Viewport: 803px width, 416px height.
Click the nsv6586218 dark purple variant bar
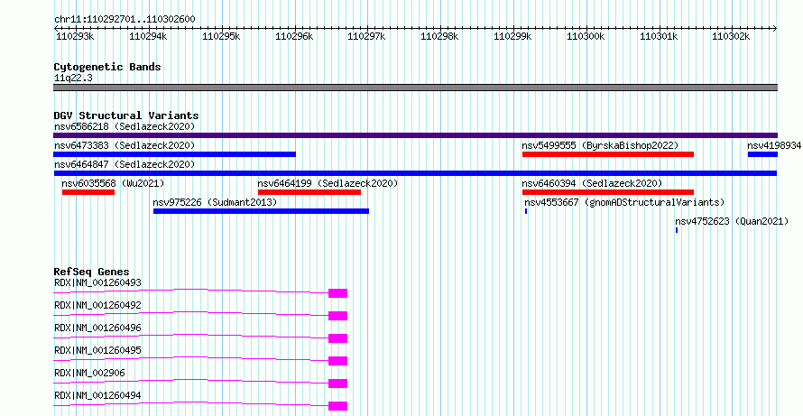(x=415, y=135)
